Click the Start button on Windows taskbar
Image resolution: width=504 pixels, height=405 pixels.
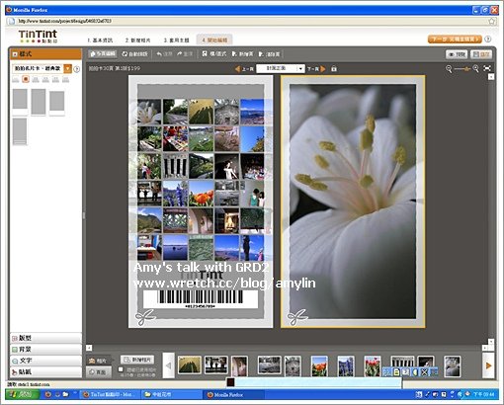coord(23,394)
